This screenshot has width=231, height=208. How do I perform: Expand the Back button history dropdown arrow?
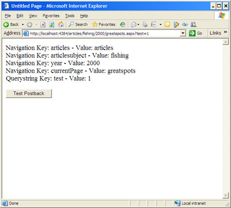(23, 25)
